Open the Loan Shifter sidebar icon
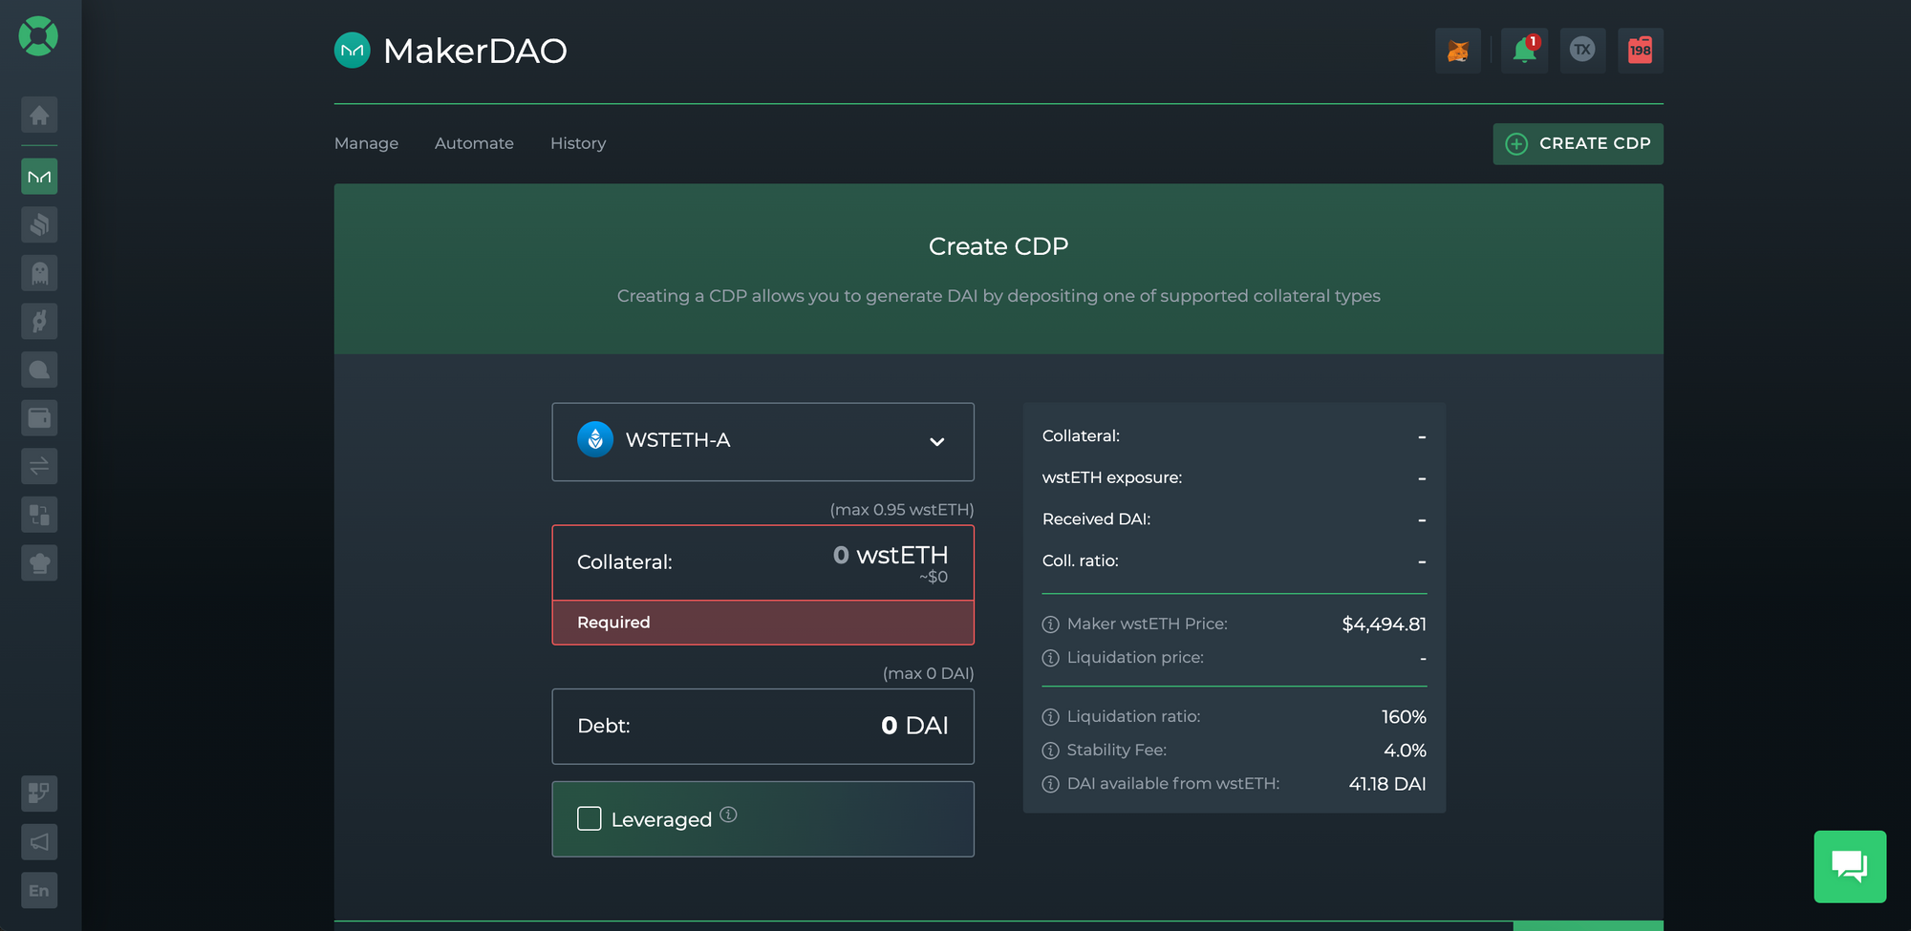The height and width of the screenshot is (931, 1911). tap(39, 515)
